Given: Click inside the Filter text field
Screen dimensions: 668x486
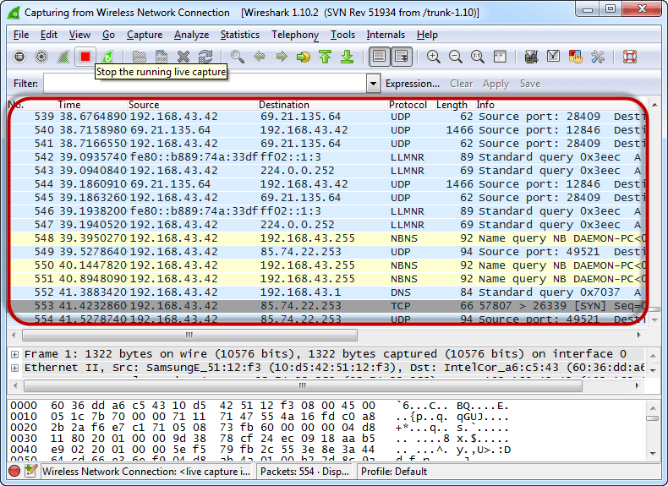Looking at the screenshot, I should (x=205, y=84).
